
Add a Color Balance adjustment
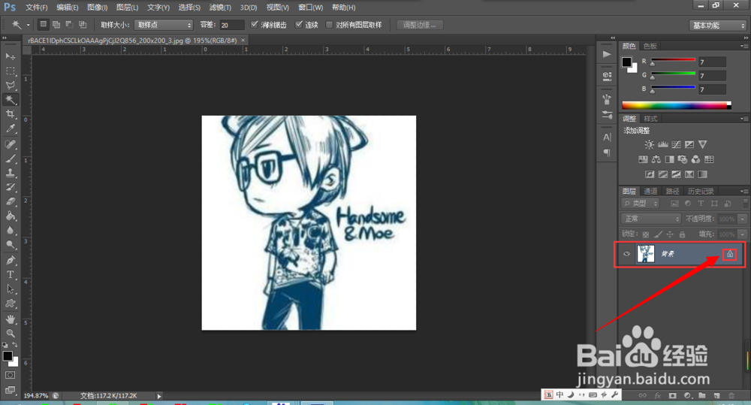[x=656, y=159]
